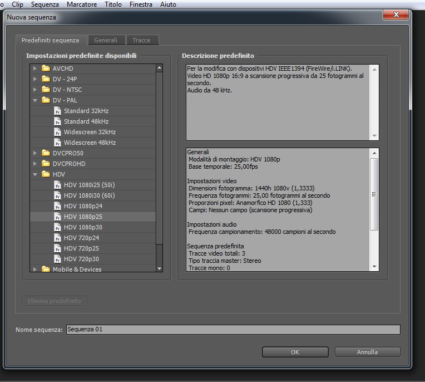Image resolution: width=425 pixels, height=382 pixels.
Task: Click the settings details scrollbar thumb
Action: (x=374, y=194)
